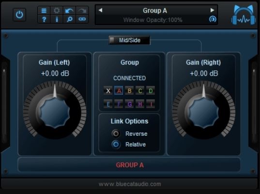The width and height of the screenshot is (260, 194).
Task: Enable the Mid/Side checkbox
Action: tap(112, 40)
